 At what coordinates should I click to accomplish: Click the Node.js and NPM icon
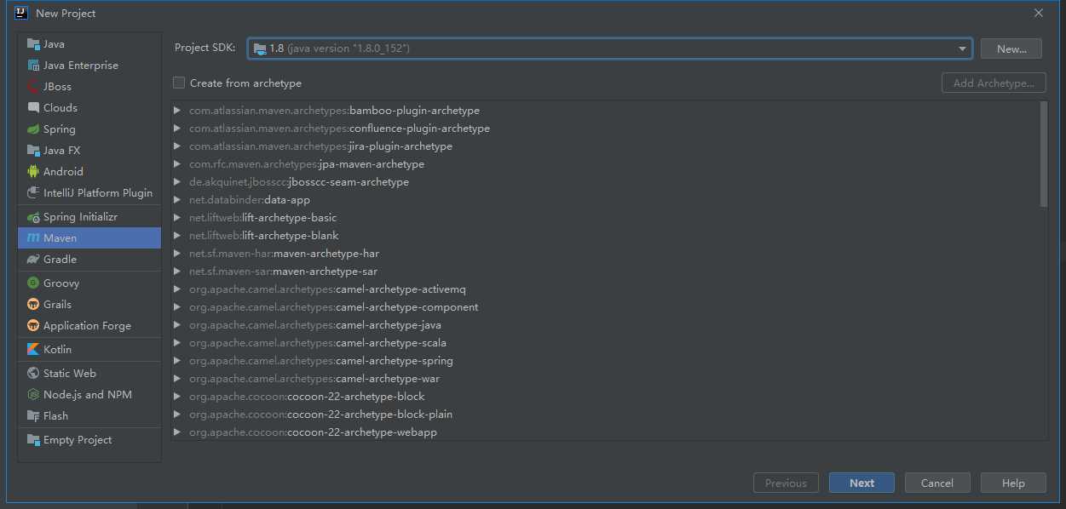[33, 395]
